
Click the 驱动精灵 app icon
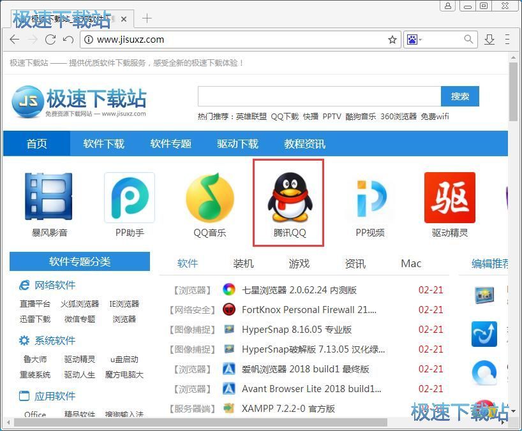point(450,198)
